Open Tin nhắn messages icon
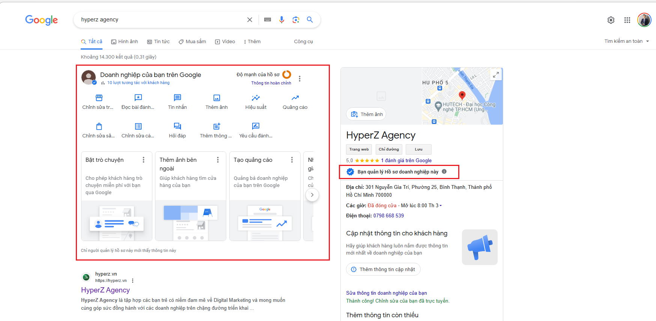This screenshot has height=321, width=656. (177, 98)
